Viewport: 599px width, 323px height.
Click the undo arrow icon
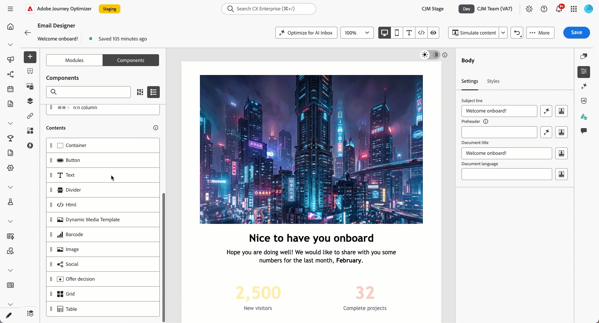tap(517, 33)
